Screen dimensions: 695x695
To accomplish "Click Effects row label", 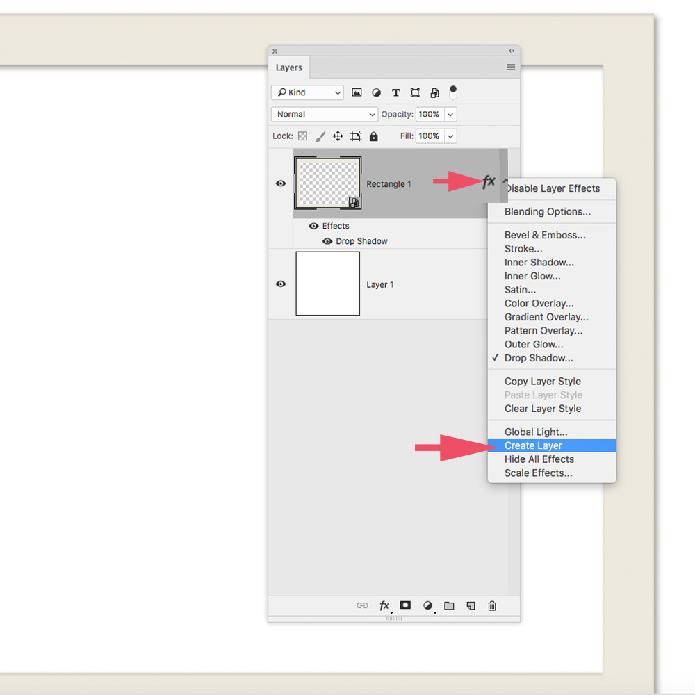I will [336, 226].
